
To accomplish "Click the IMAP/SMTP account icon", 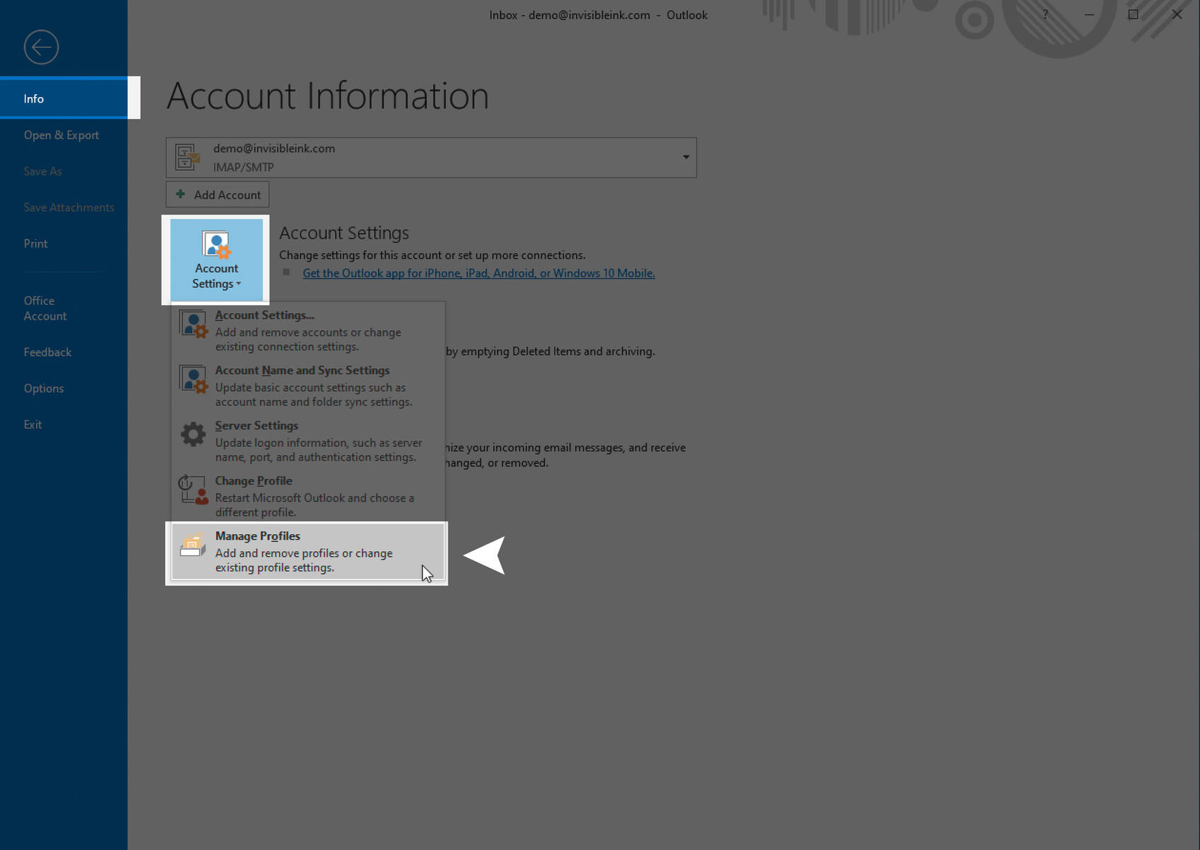I will click(188, 157).
